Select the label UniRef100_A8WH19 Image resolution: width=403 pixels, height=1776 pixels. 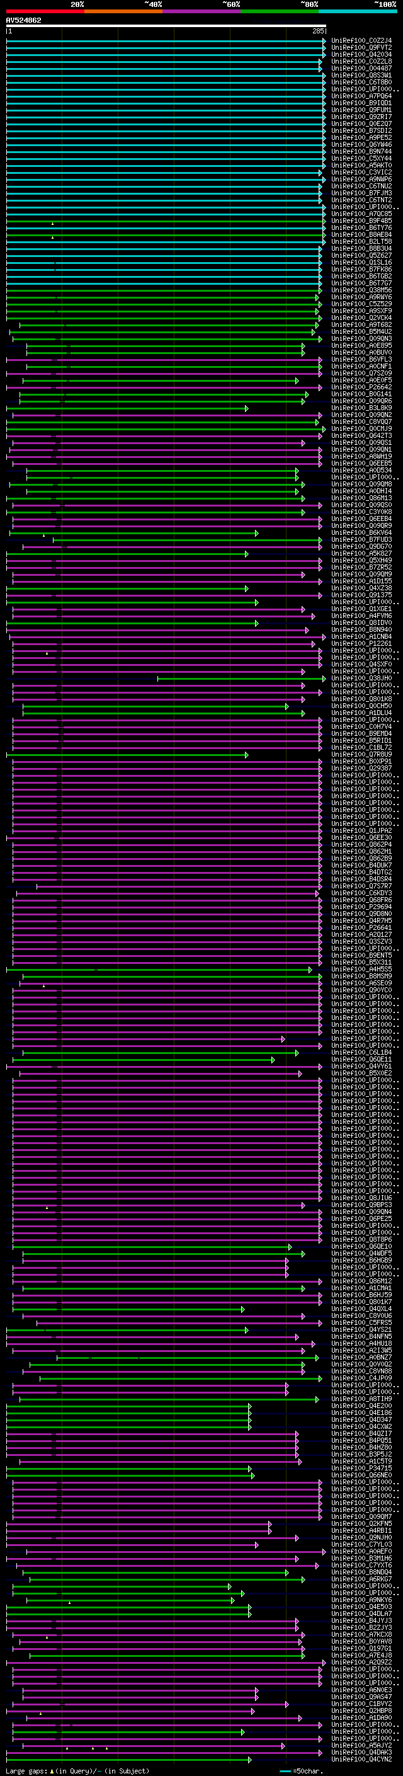[x=361, y=456]
